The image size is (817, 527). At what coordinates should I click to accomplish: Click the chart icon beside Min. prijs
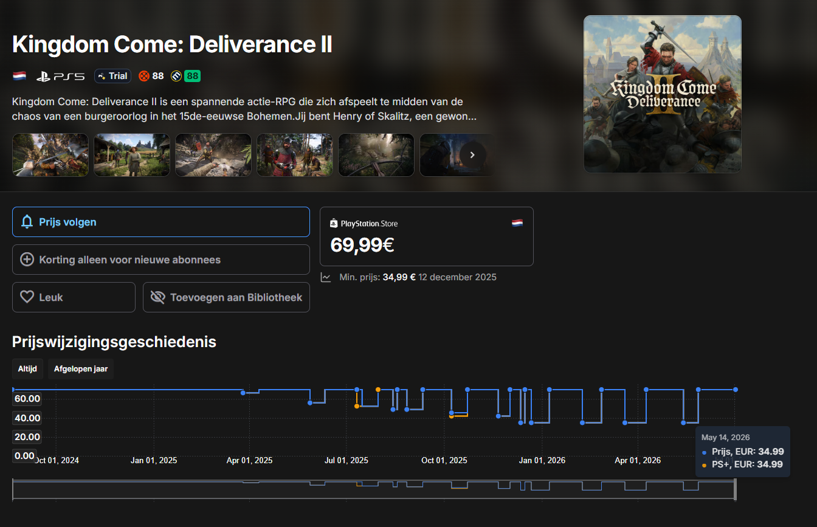coord(326,277)
